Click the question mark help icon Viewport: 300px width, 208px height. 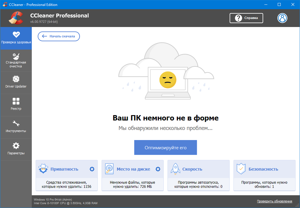point(238,18)
